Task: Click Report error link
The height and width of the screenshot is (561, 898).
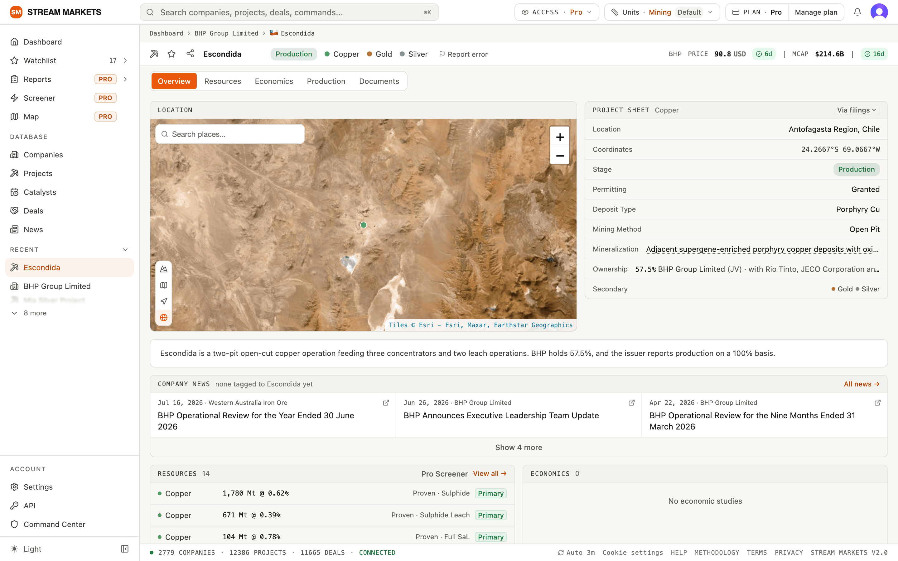Action: (x=463, y=54)
